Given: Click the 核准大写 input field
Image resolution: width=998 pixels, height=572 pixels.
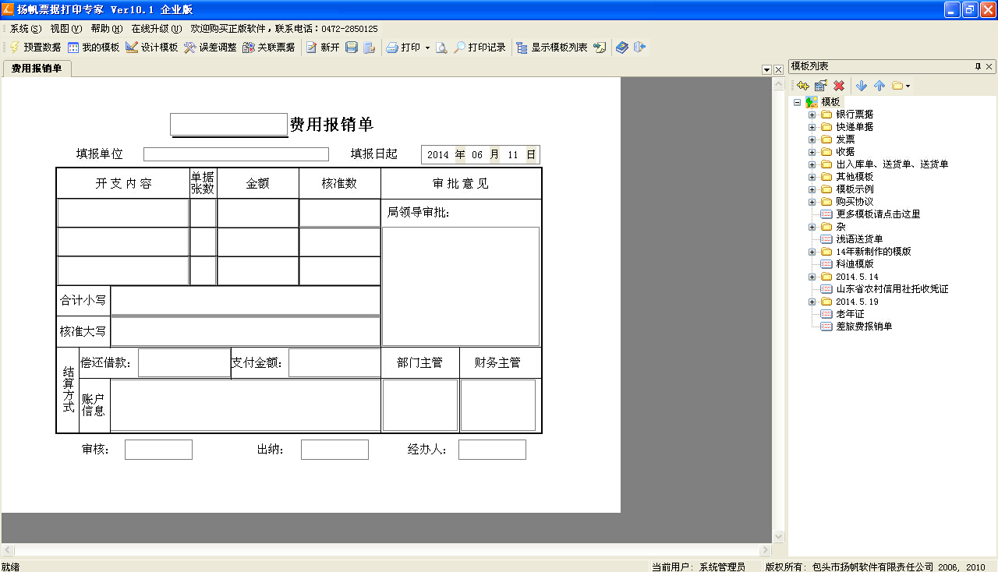Looking at the screenshot, I should 246,331.
